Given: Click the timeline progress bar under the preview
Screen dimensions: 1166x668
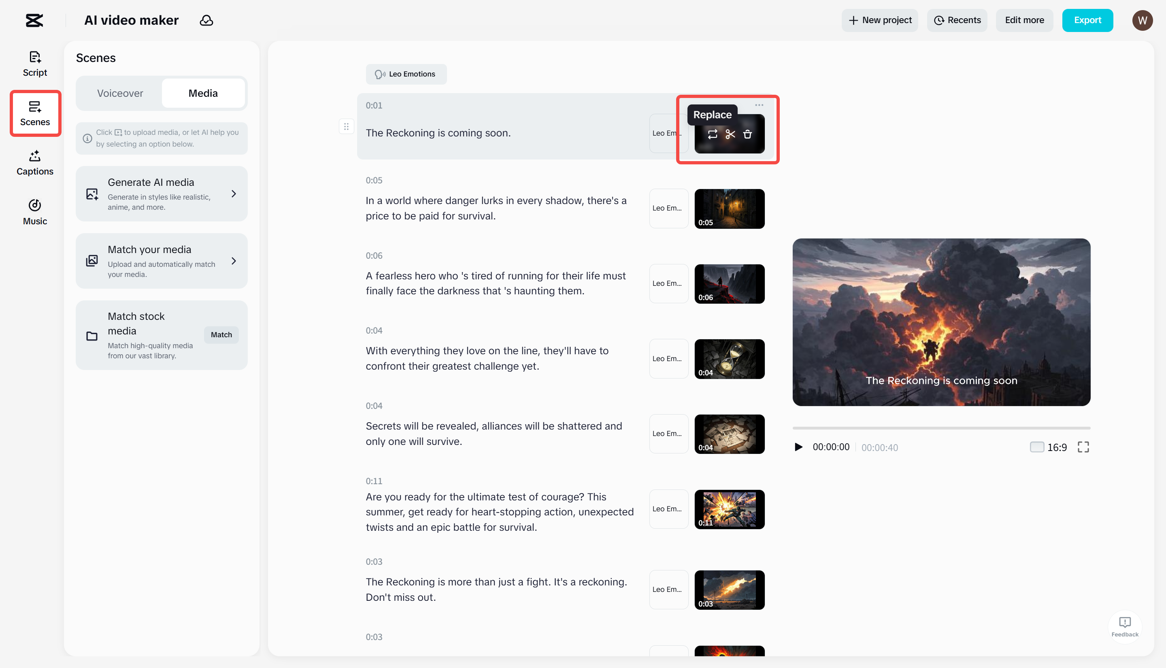Looking at the screenshot, I should pos(941,427).
